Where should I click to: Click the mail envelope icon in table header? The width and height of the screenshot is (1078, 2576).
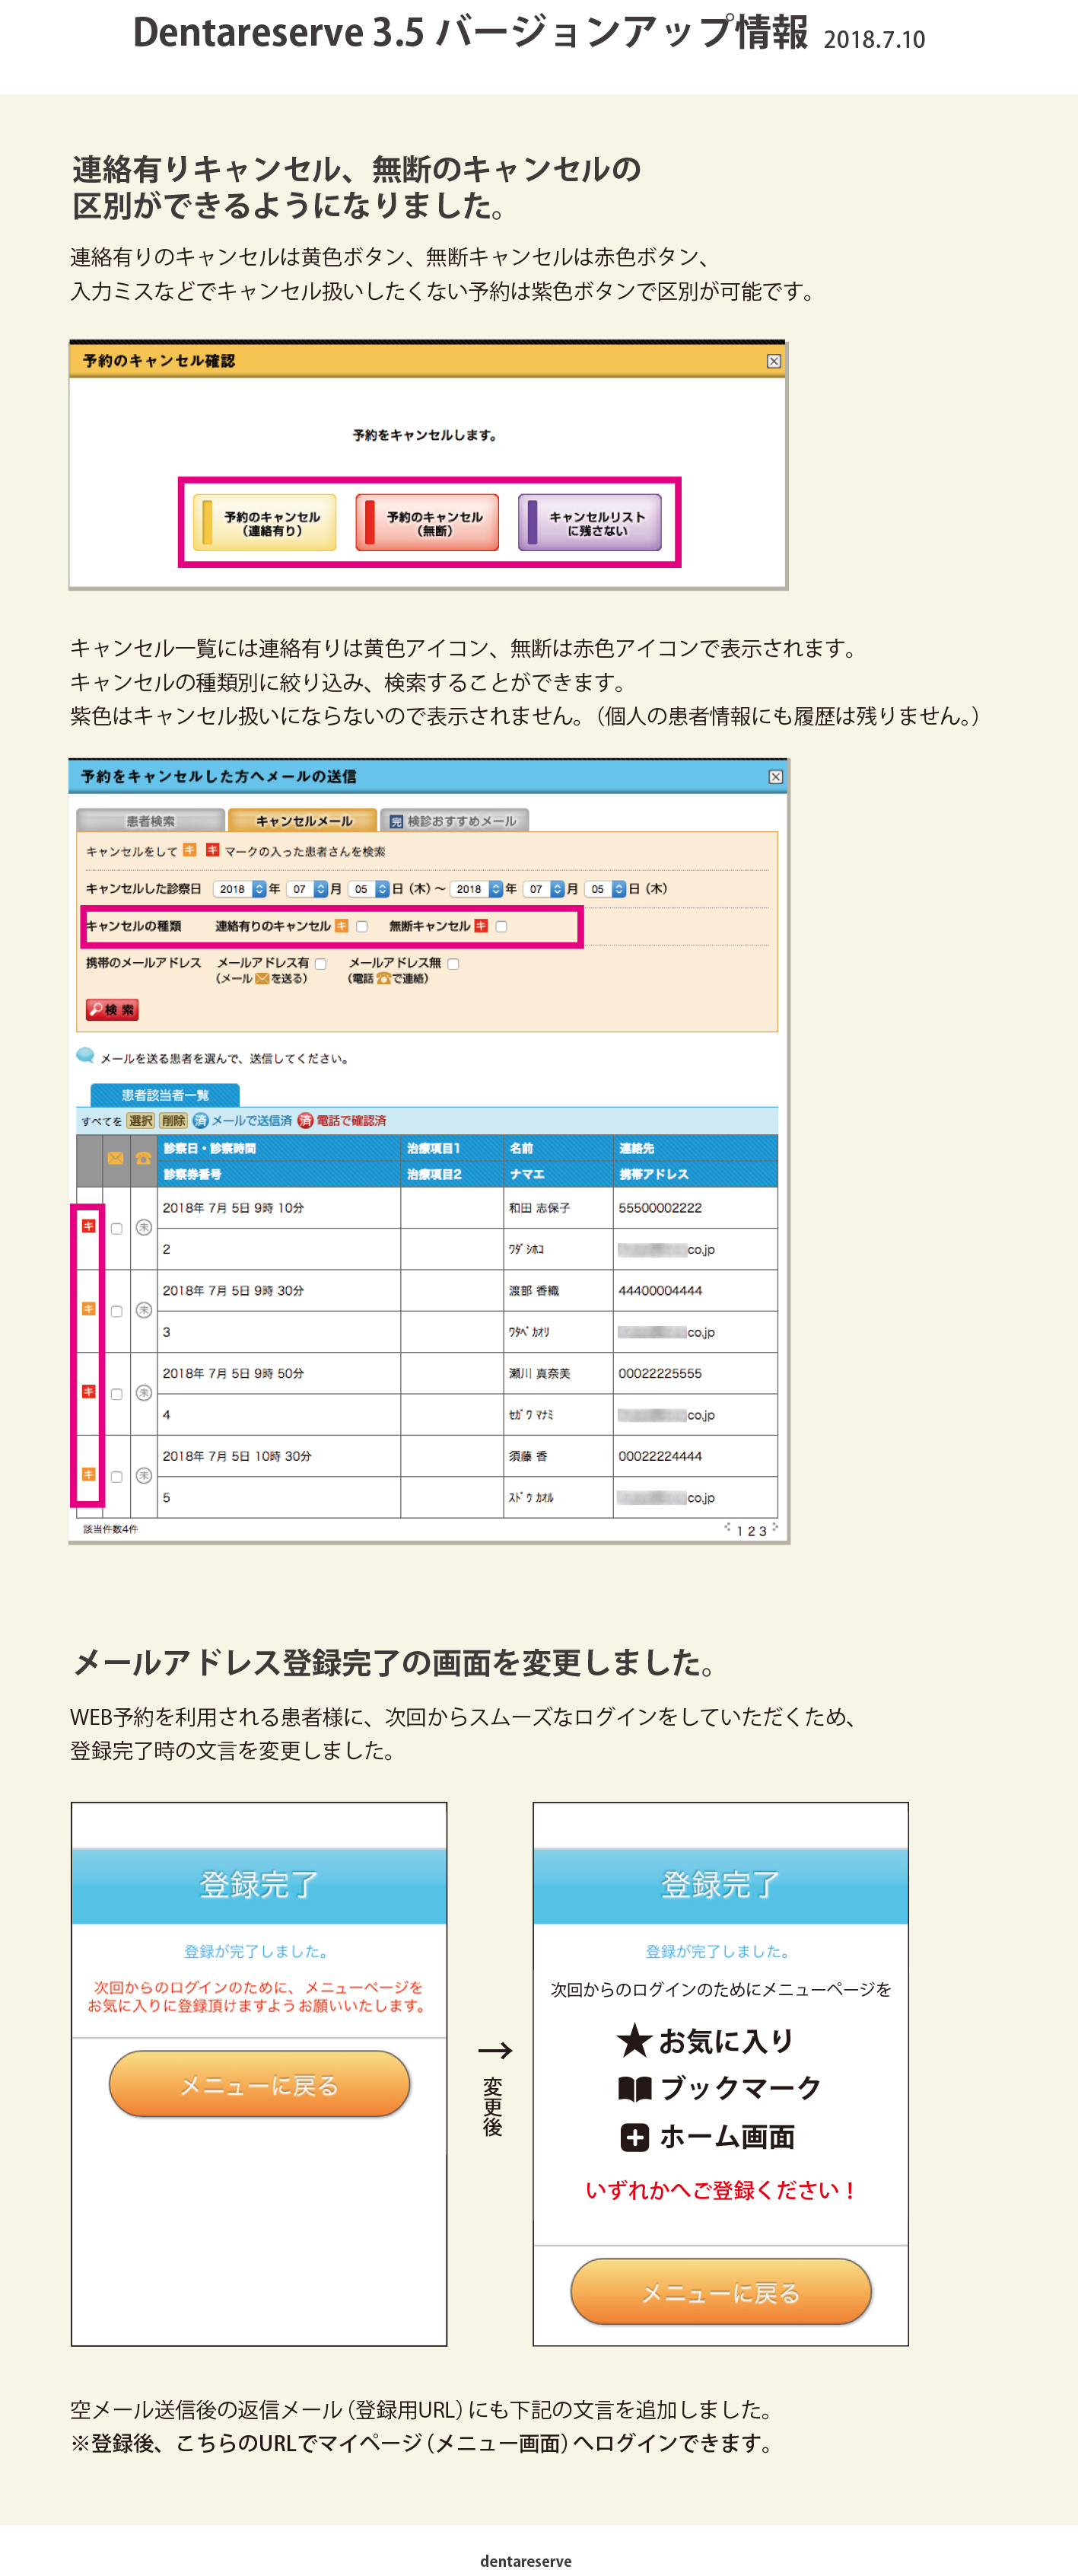point(116,1158)
